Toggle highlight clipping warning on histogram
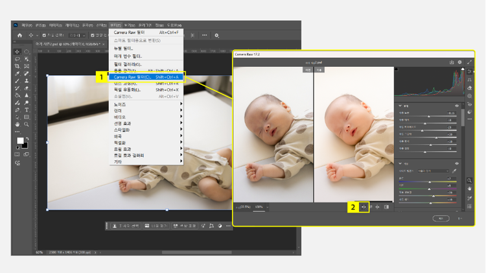The width and height of the screenshot is (486, 273). point(463,69)
